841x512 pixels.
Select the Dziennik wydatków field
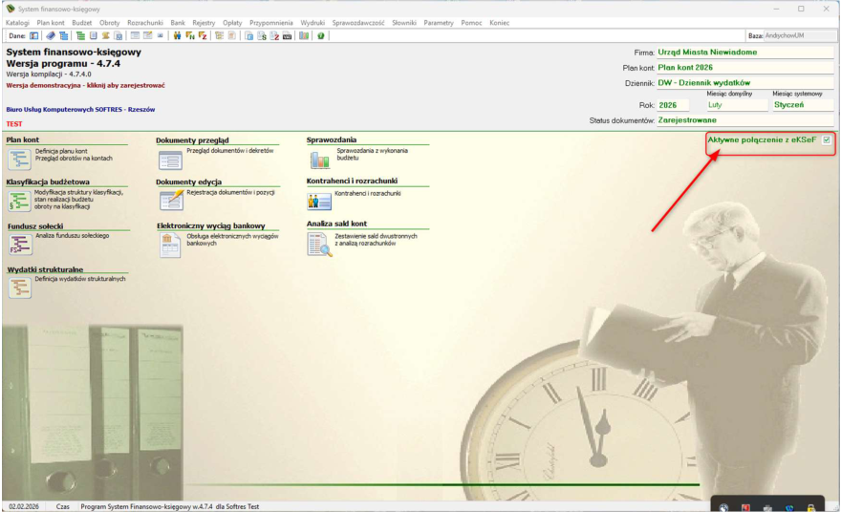(745, 83)
